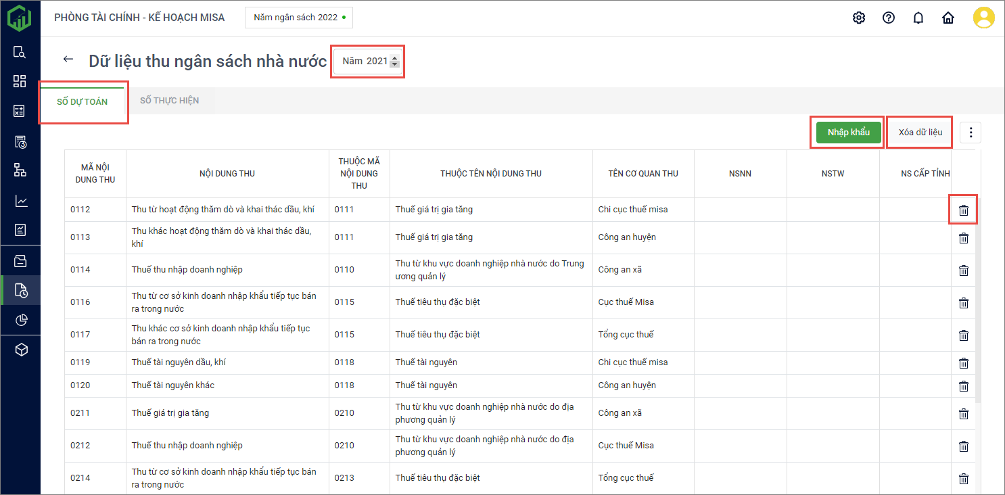1005x495 pixels.
Task: Increase year with Năm 2021 up arrow
Action: pos(395,57)
